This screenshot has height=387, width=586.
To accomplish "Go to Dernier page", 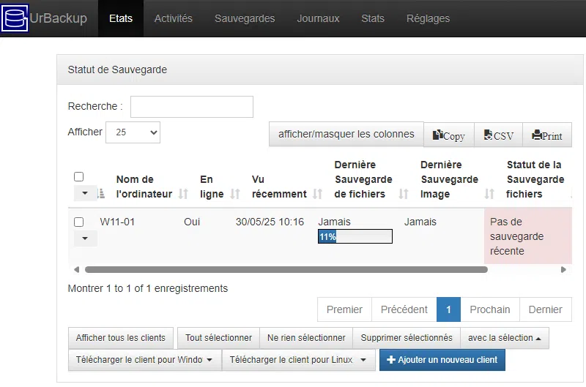I will pos(546,309).
